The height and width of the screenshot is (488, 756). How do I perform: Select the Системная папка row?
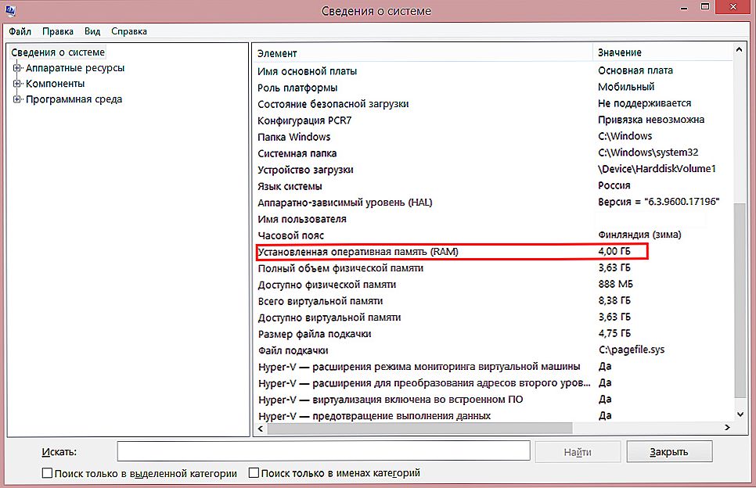[493, 152]
